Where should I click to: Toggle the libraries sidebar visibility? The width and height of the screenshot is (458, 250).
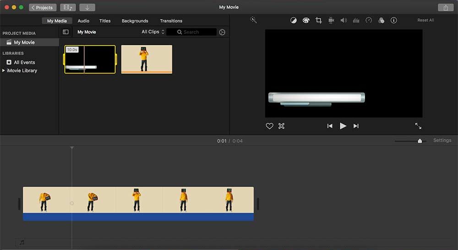(65, 32)
